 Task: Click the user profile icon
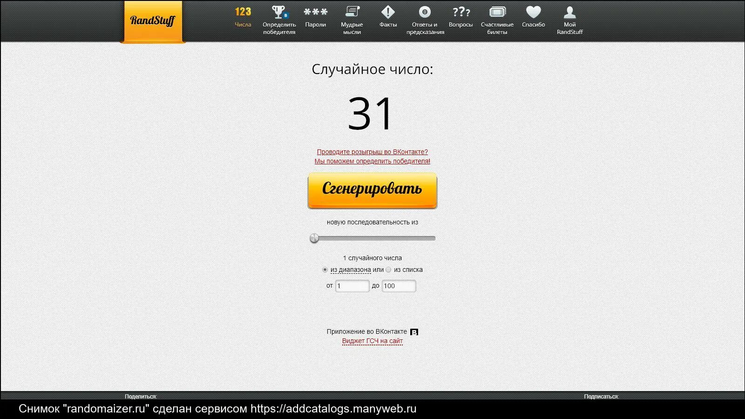(569, 12)
